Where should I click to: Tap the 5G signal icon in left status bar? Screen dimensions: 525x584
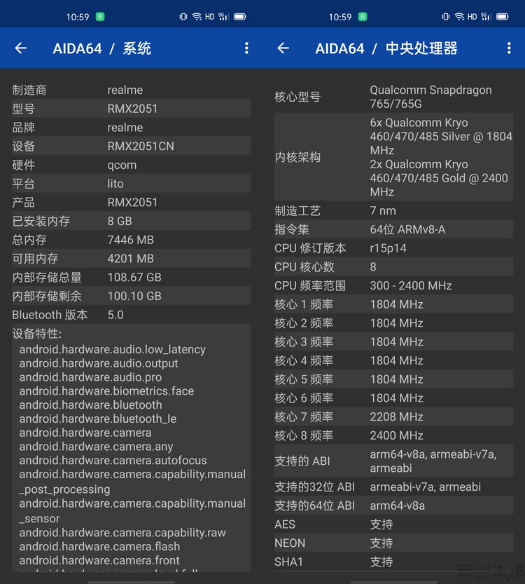pos(223,17)
